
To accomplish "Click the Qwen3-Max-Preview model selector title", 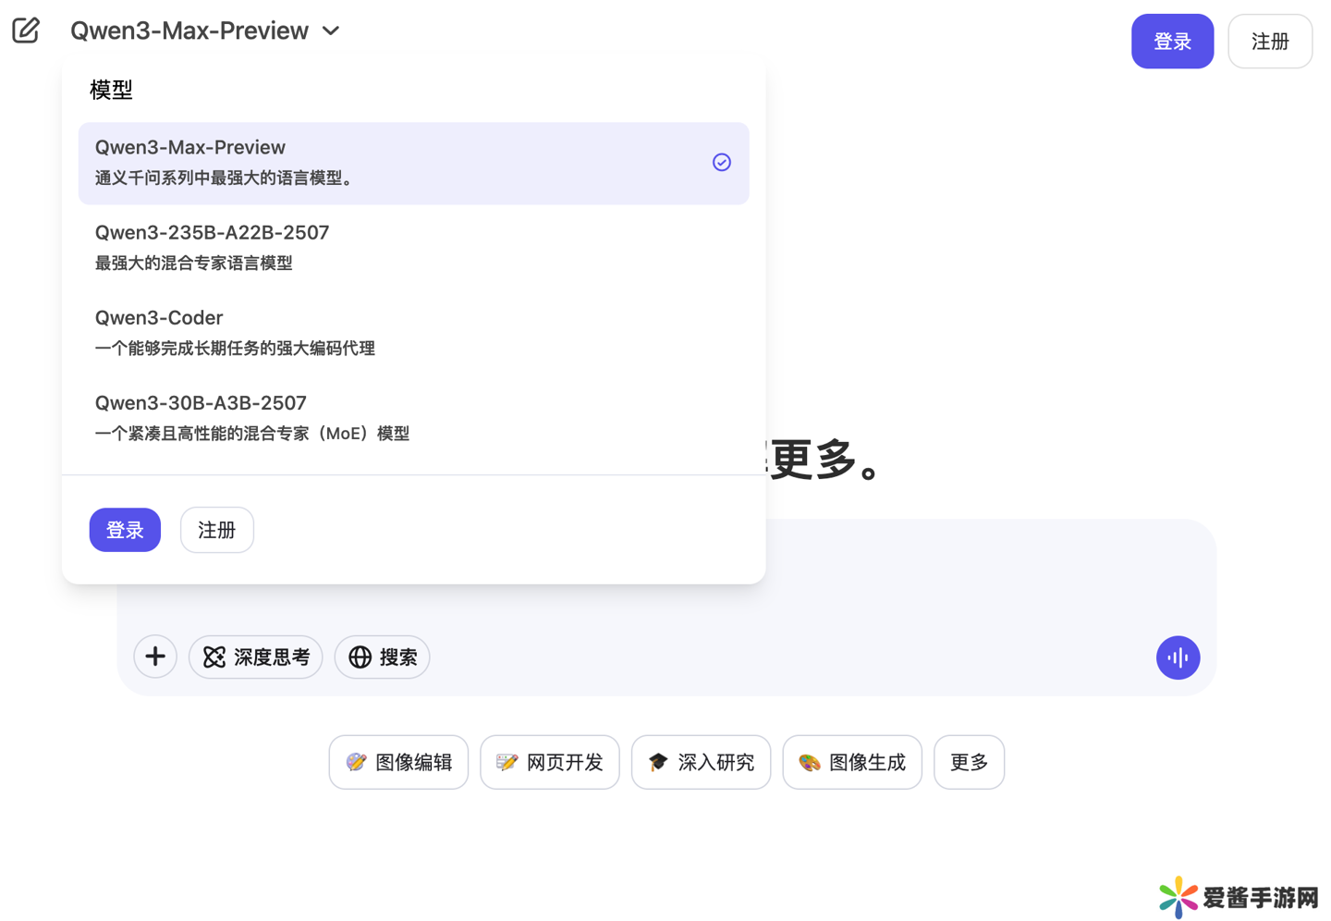I will point(189,31).
